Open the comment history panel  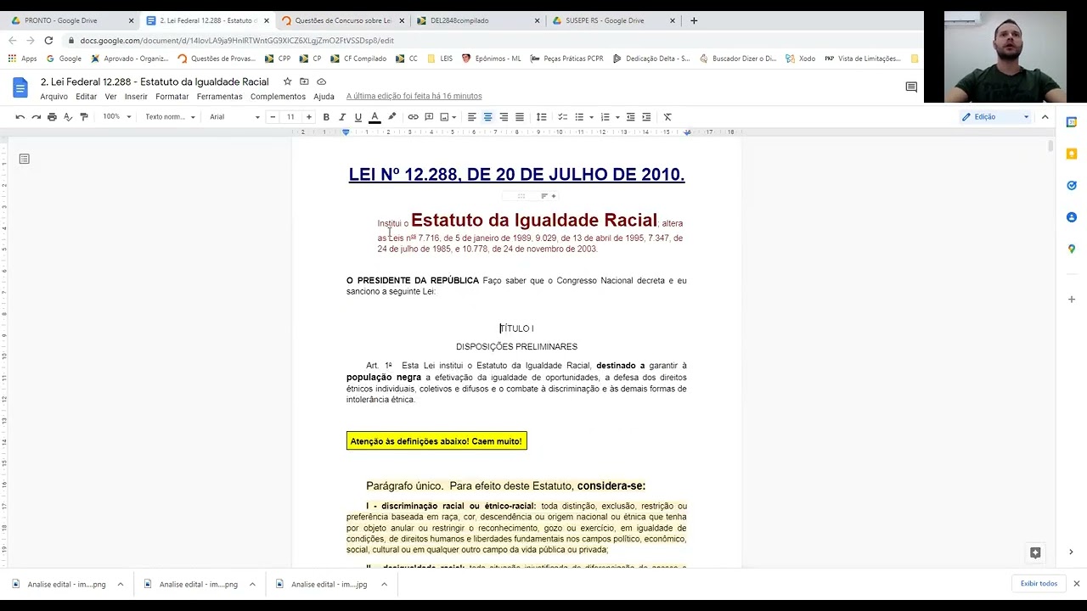coord(911,87)
